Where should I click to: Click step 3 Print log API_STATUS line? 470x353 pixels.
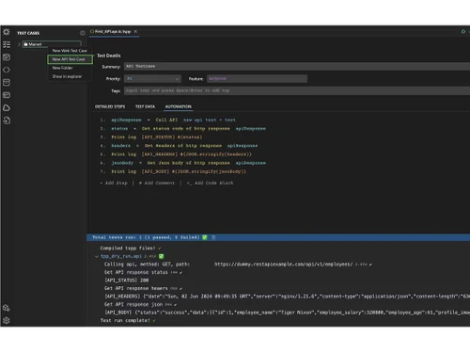[x=151, y=137]
